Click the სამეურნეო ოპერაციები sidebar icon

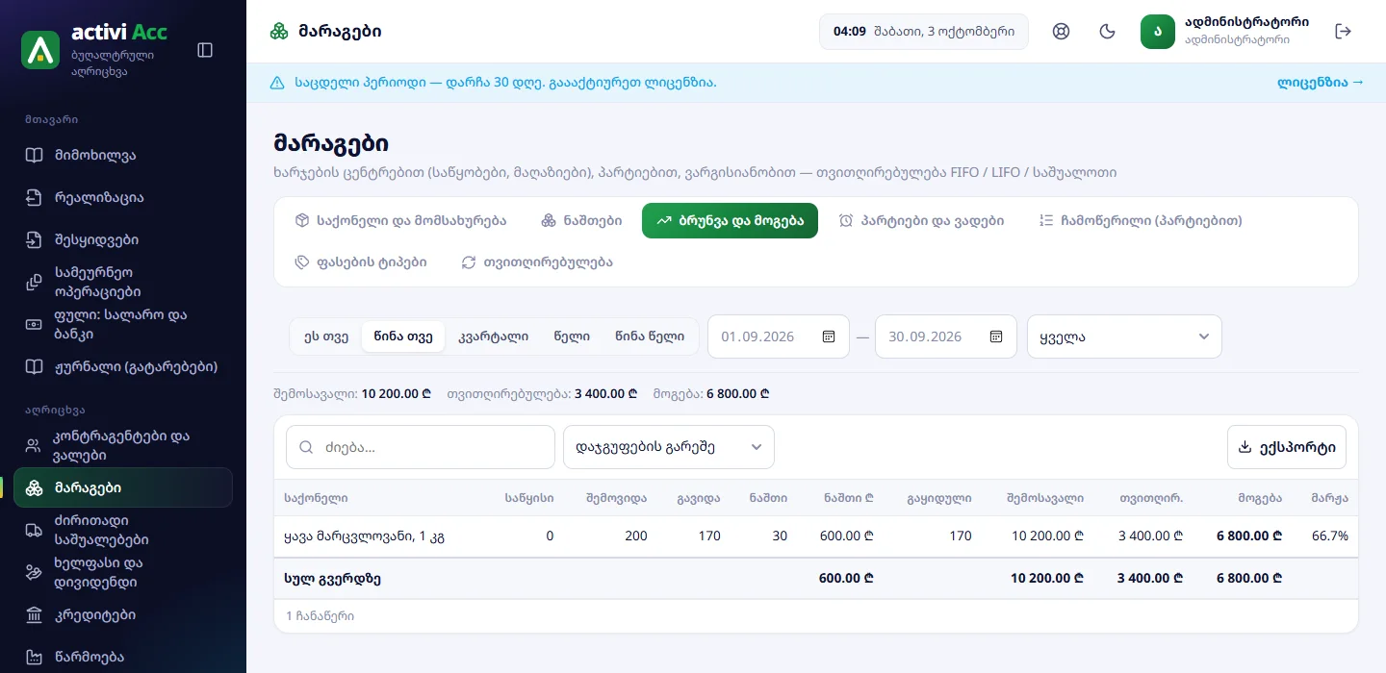[x=34, y=283]
